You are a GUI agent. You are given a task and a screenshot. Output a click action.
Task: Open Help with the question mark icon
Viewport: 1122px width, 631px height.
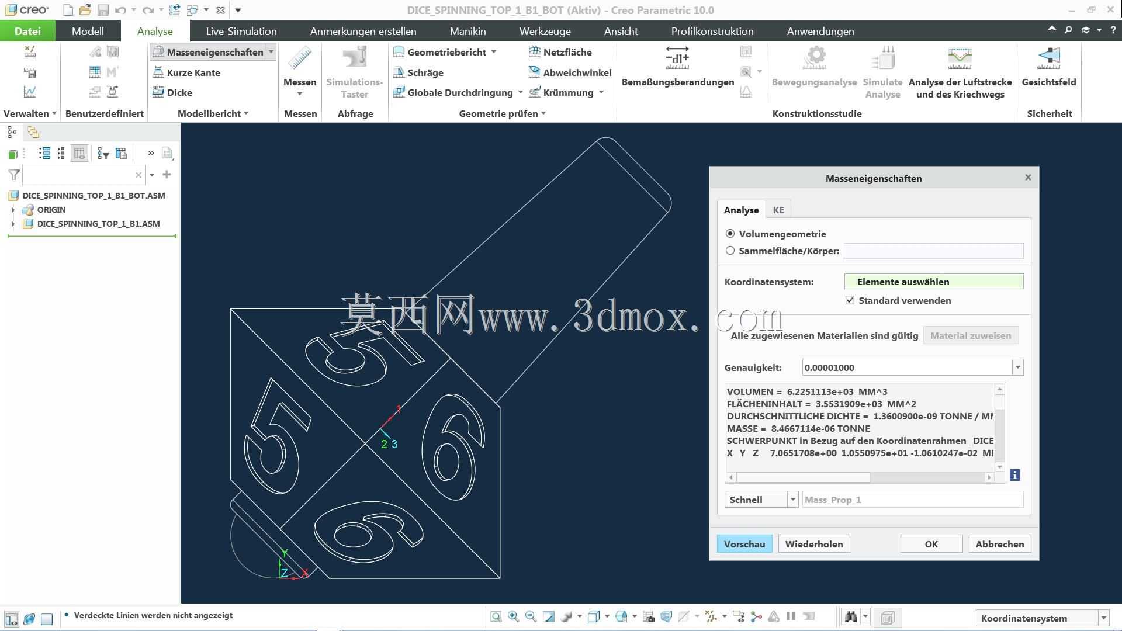click(x=1113, y=30)
